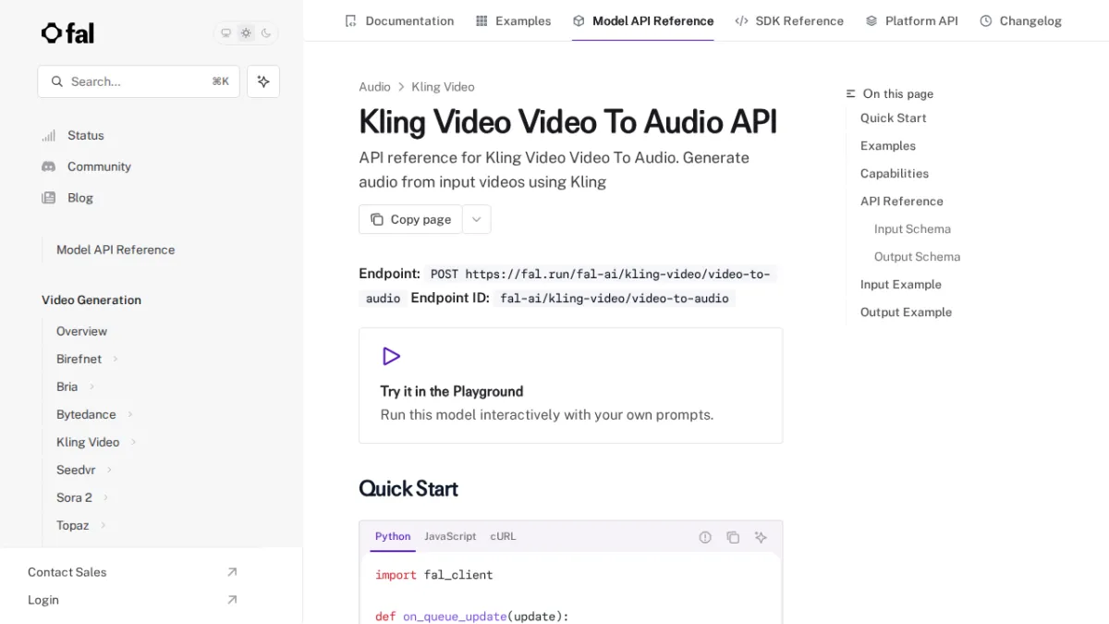Image resolution: width=1109 pixels, height=624 pixels.
Task: Click the Examples grid icon
Action: click(x=481, y=20)
